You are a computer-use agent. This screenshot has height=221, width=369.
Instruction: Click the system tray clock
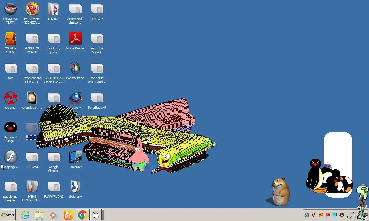click(x=353, y=215)
